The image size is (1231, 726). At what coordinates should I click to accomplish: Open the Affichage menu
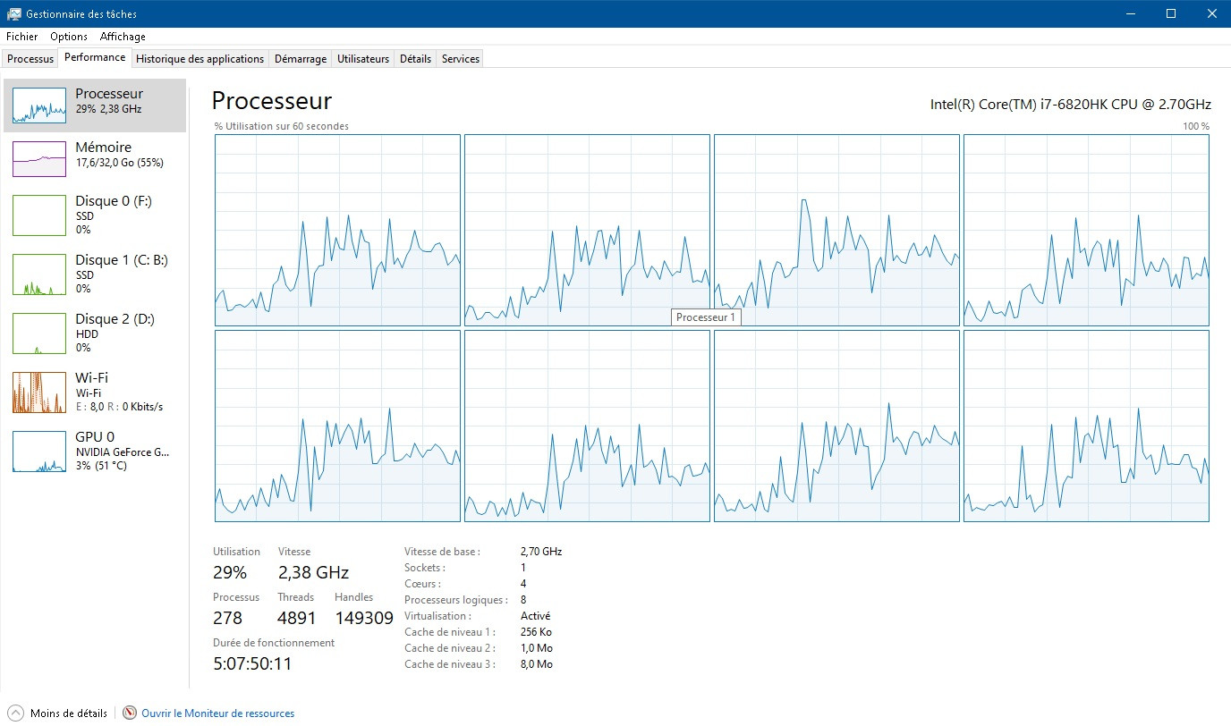(x=123, y=37)
